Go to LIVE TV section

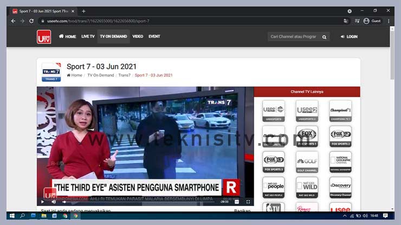click(x=88, y=37)
